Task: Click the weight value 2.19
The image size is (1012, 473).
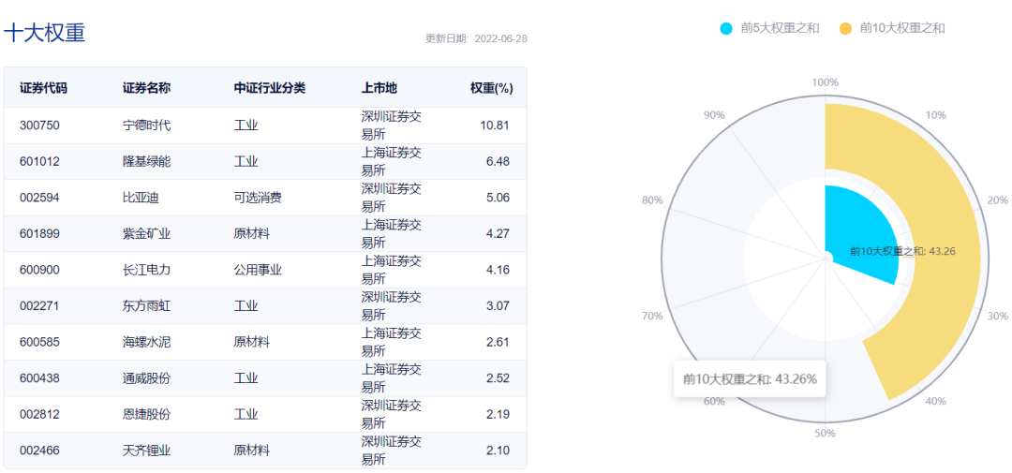Action: coord(498,414)
